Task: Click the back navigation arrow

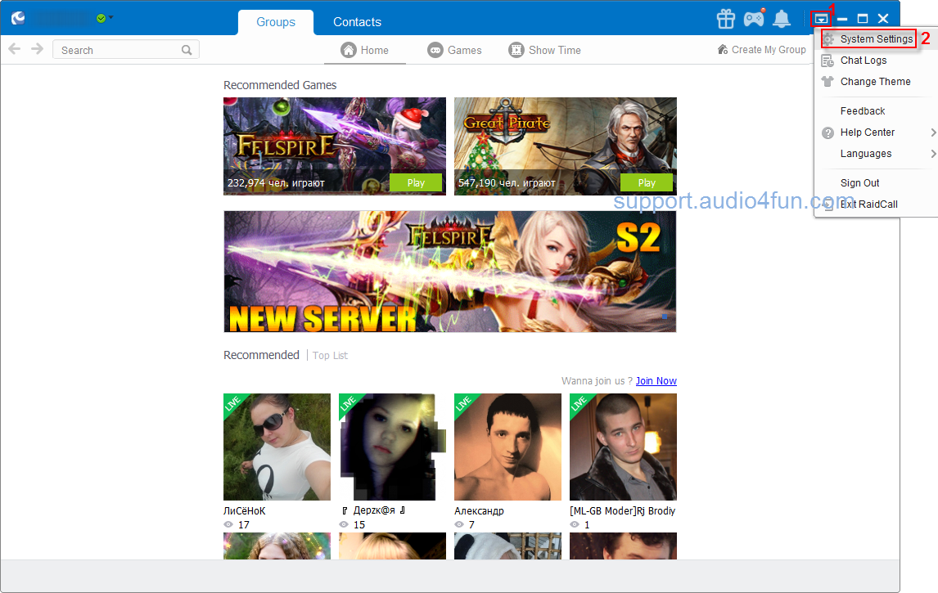Action: point(14,50)
